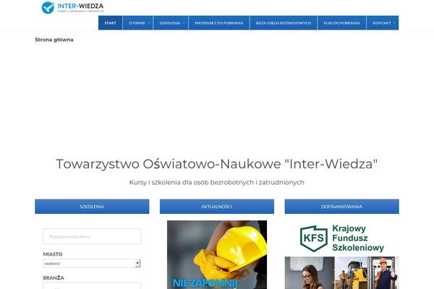Click the SZKOLENIA blue section button
Viewport: 434px width, 289px height.
pos(92,207)
